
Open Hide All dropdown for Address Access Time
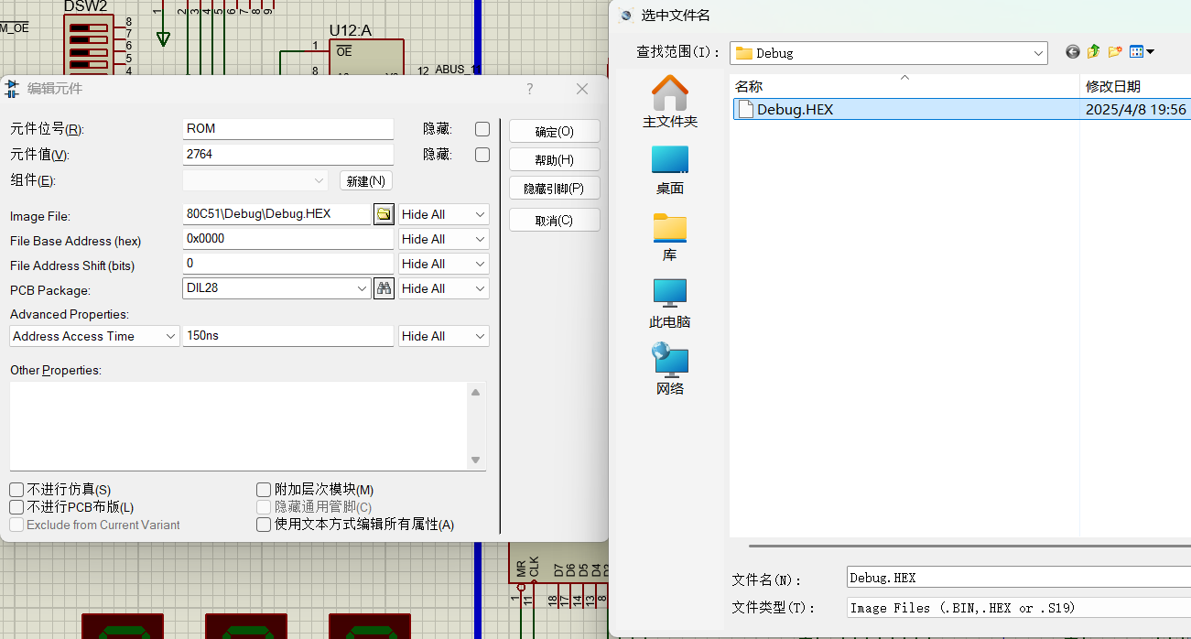point(444,336)
